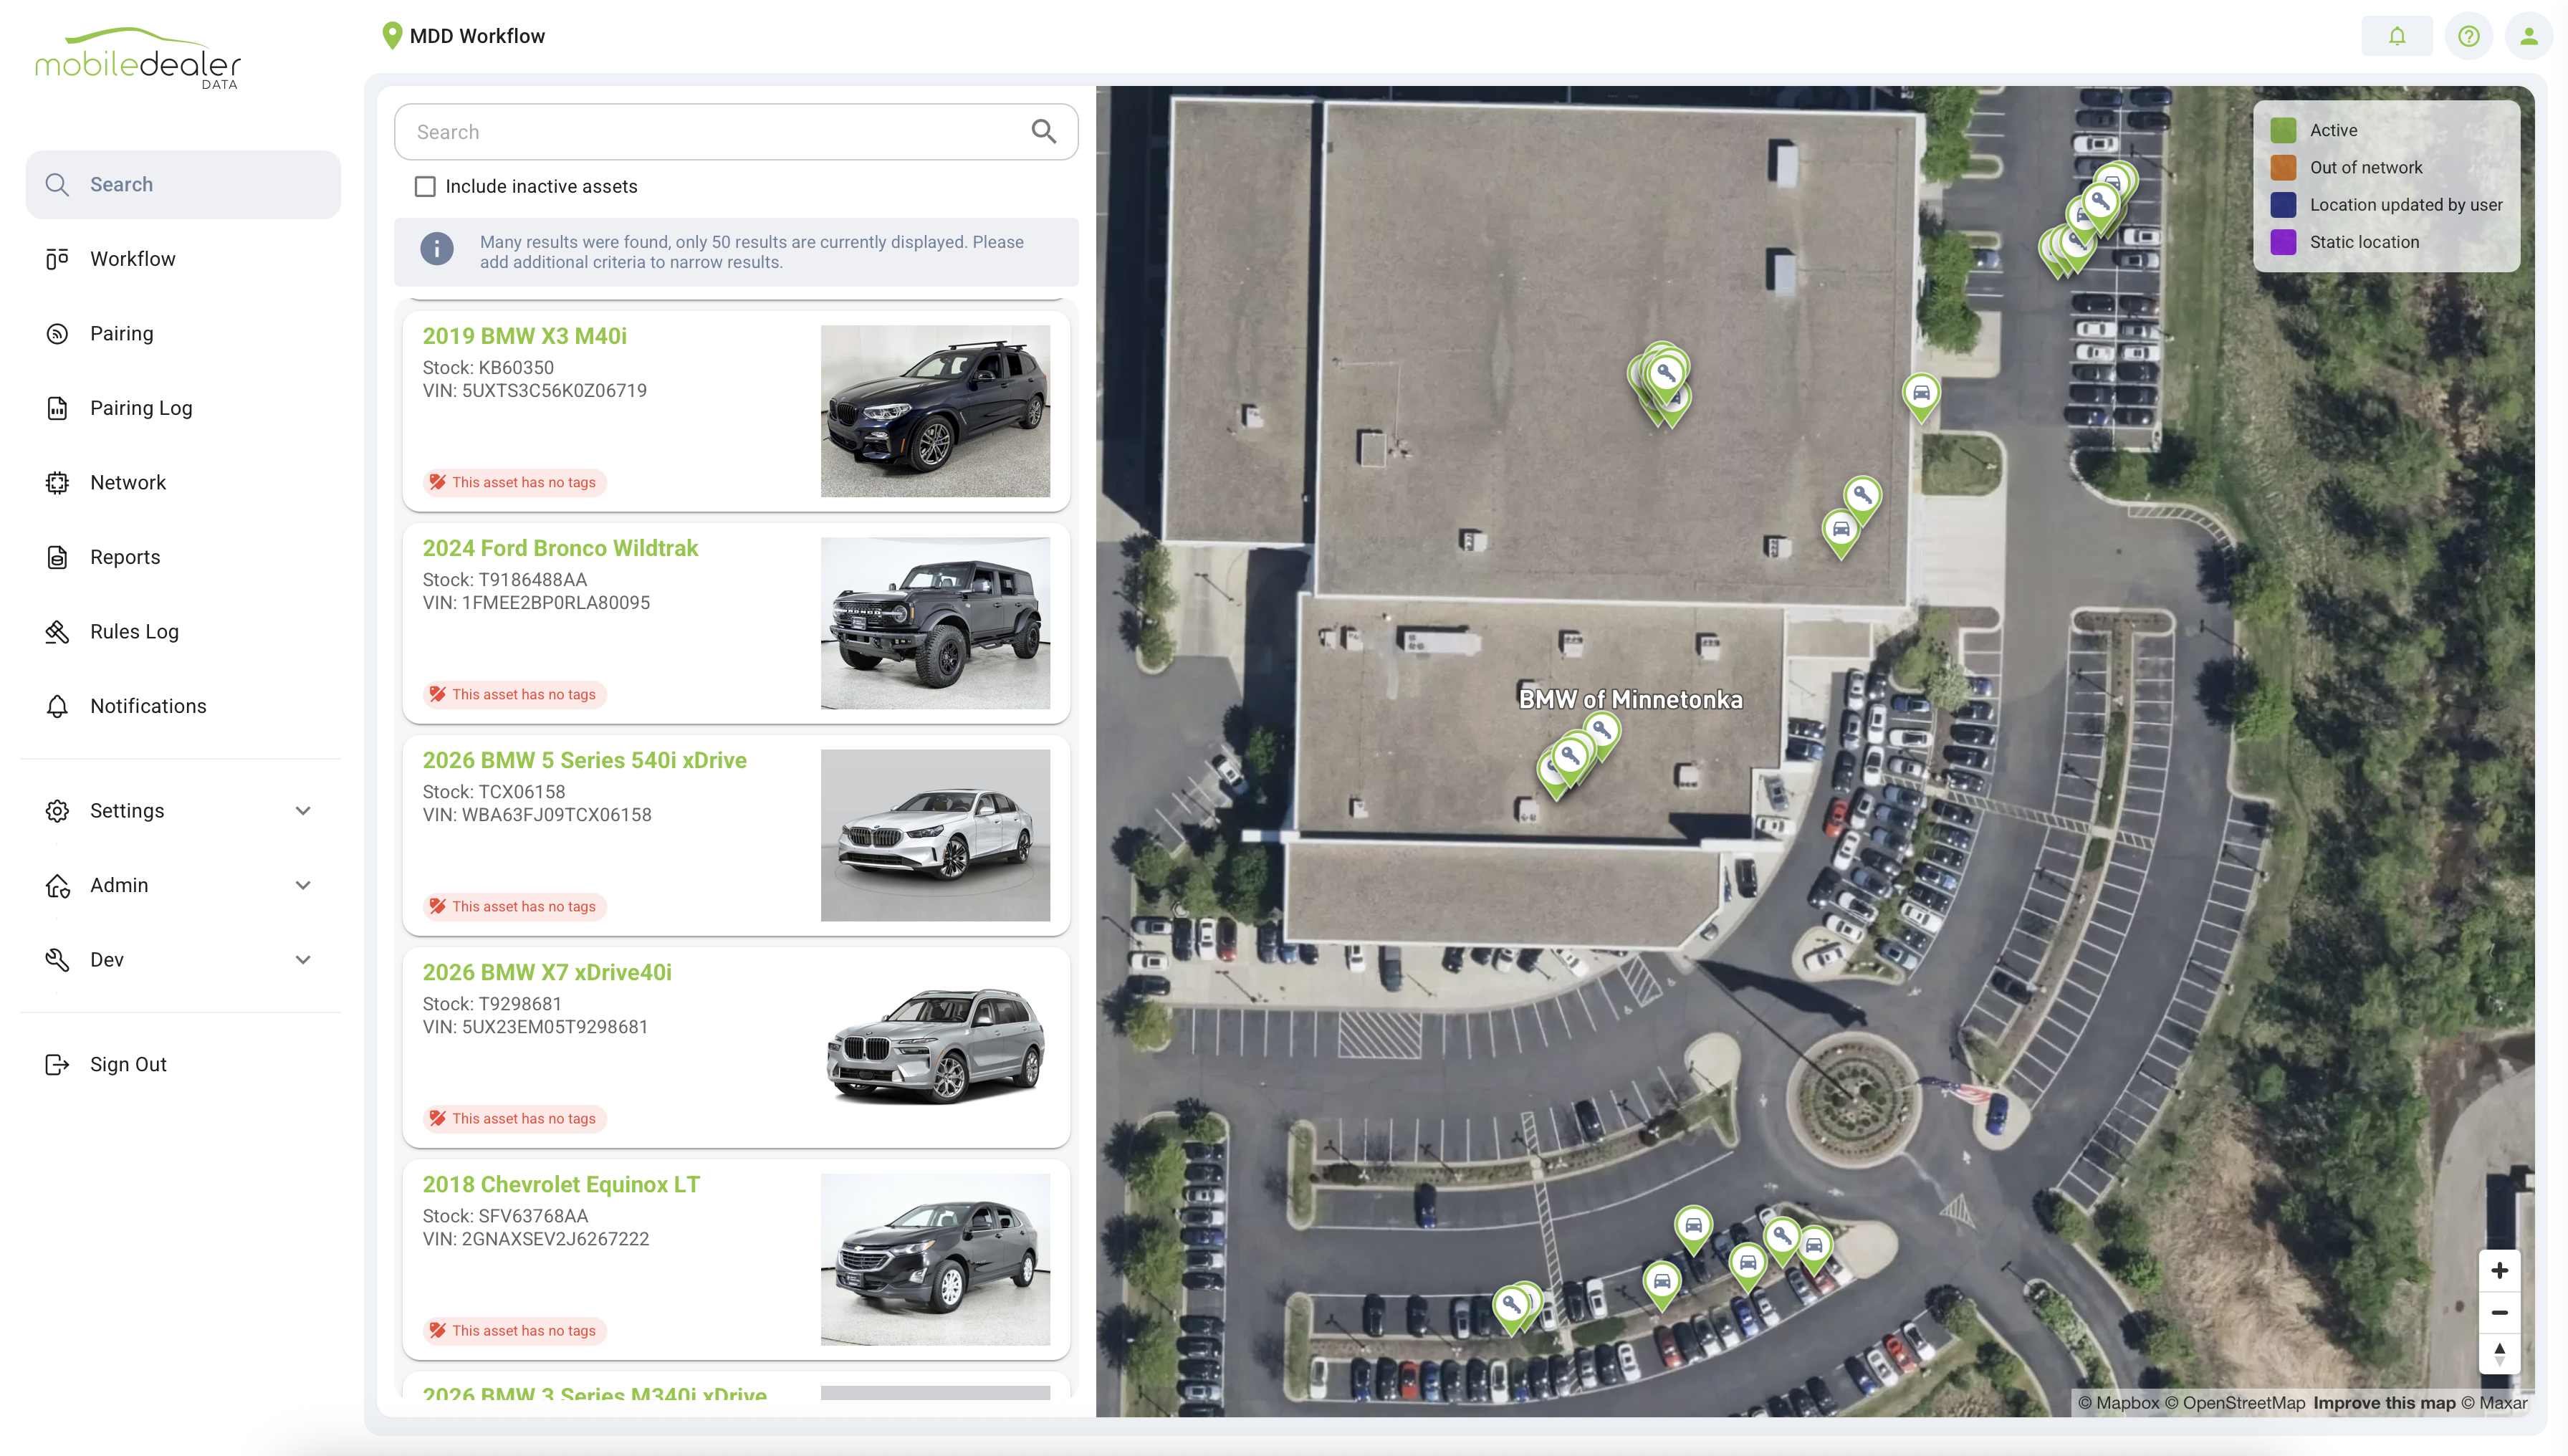2568x1456 pixels.
Task: Click the no-tags icon on 2019 BMW X3 card
Action: coord(437,482)
